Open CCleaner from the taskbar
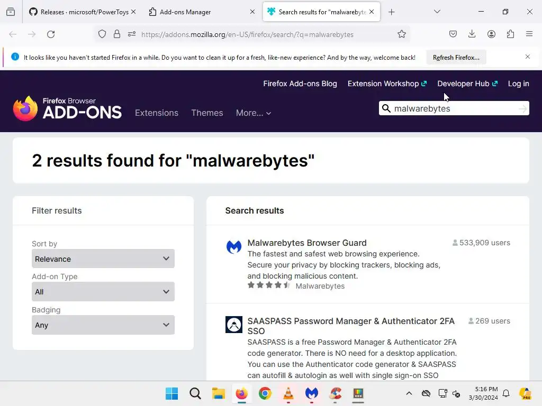Screen dimensions: 542x406 tap(335, 393)
